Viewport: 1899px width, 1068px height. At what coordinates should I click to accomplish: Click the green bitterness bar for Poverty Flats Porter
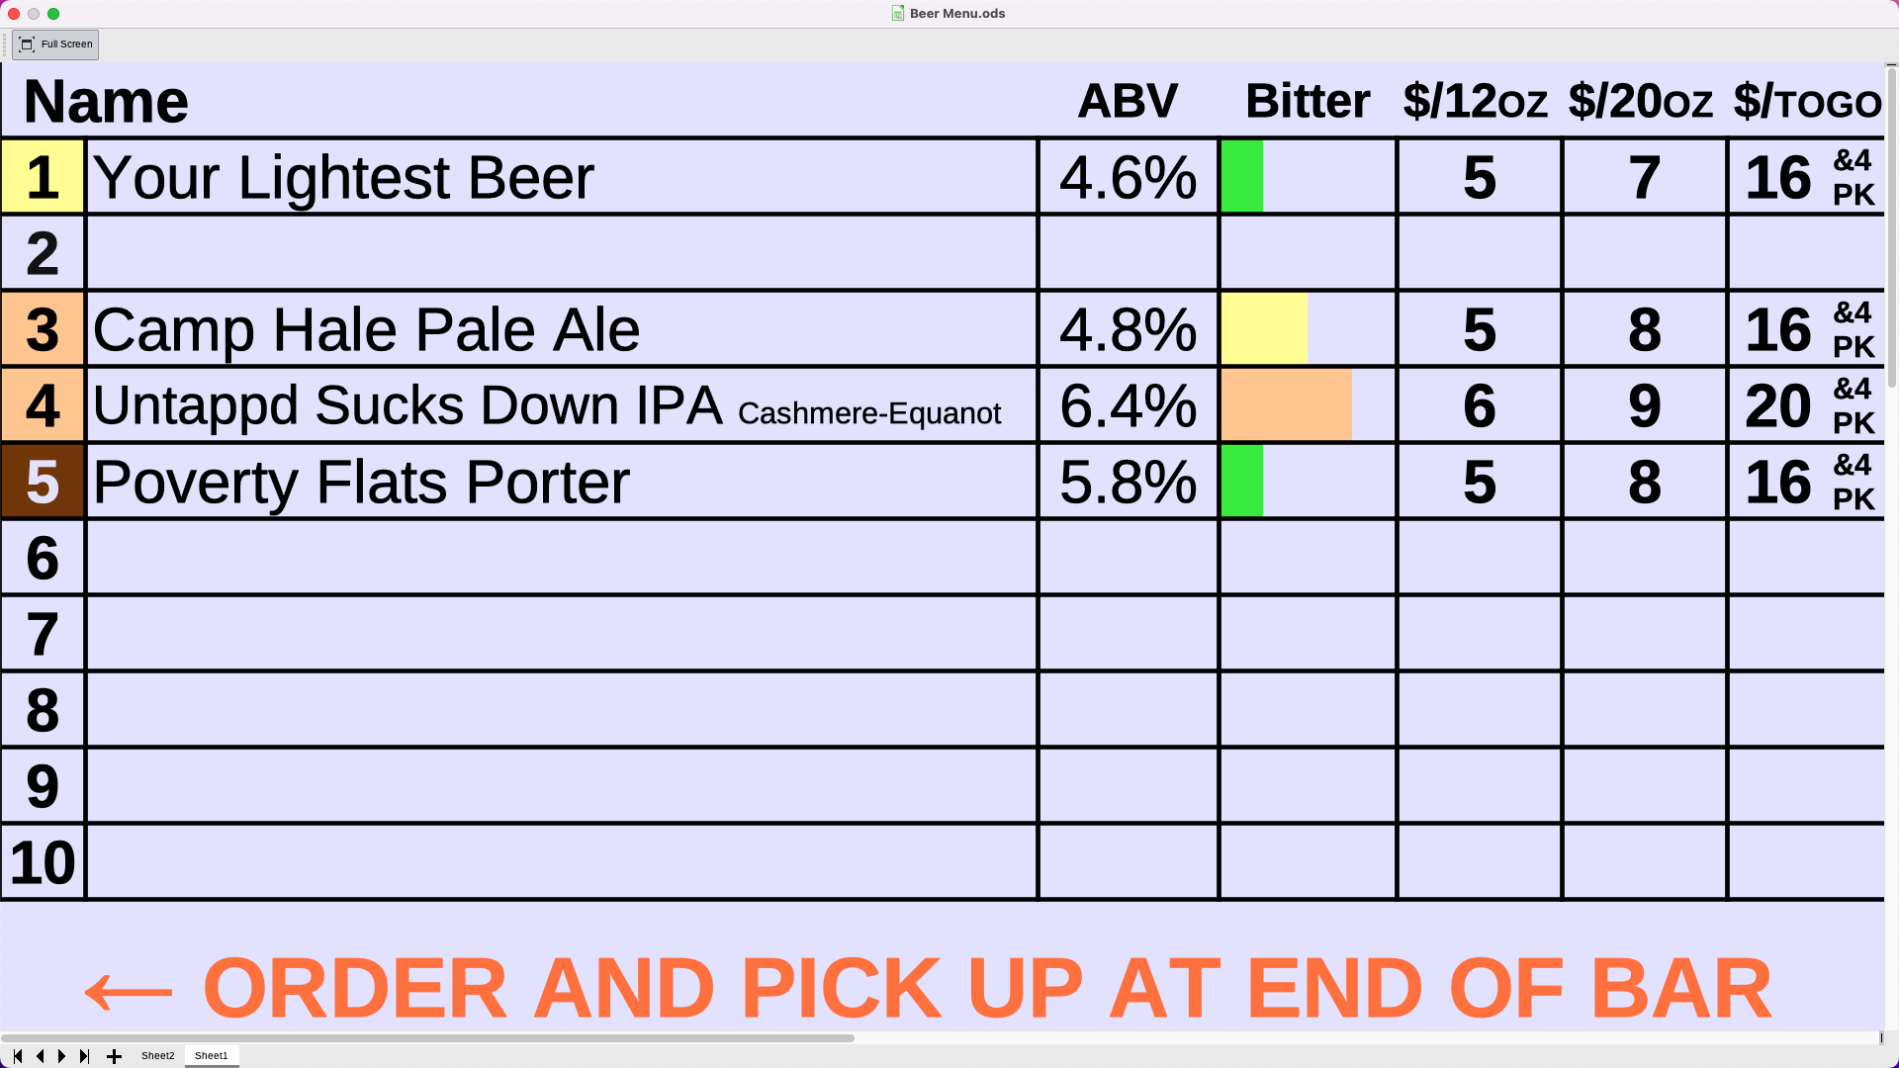(1242, 482)
